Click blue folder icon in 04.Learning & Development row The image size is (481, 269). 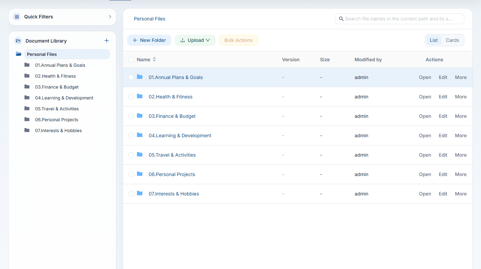pos(140,135)
